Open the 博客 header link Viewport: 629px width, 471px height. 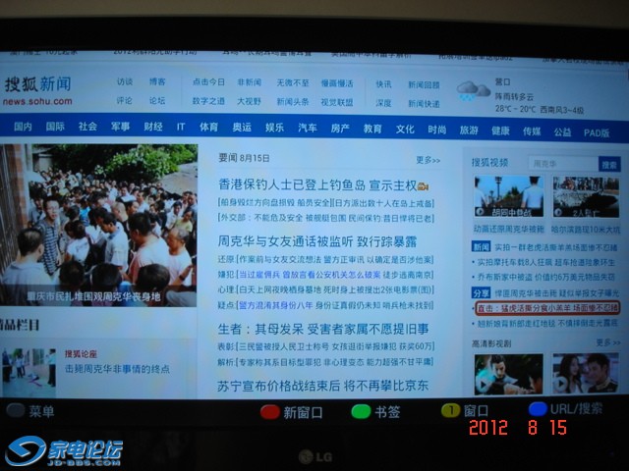click(157, 81)
